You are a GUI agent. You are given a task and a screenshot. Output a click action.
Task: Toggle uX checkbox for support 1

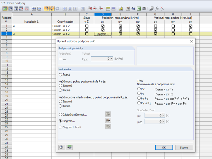coord(103,26)
